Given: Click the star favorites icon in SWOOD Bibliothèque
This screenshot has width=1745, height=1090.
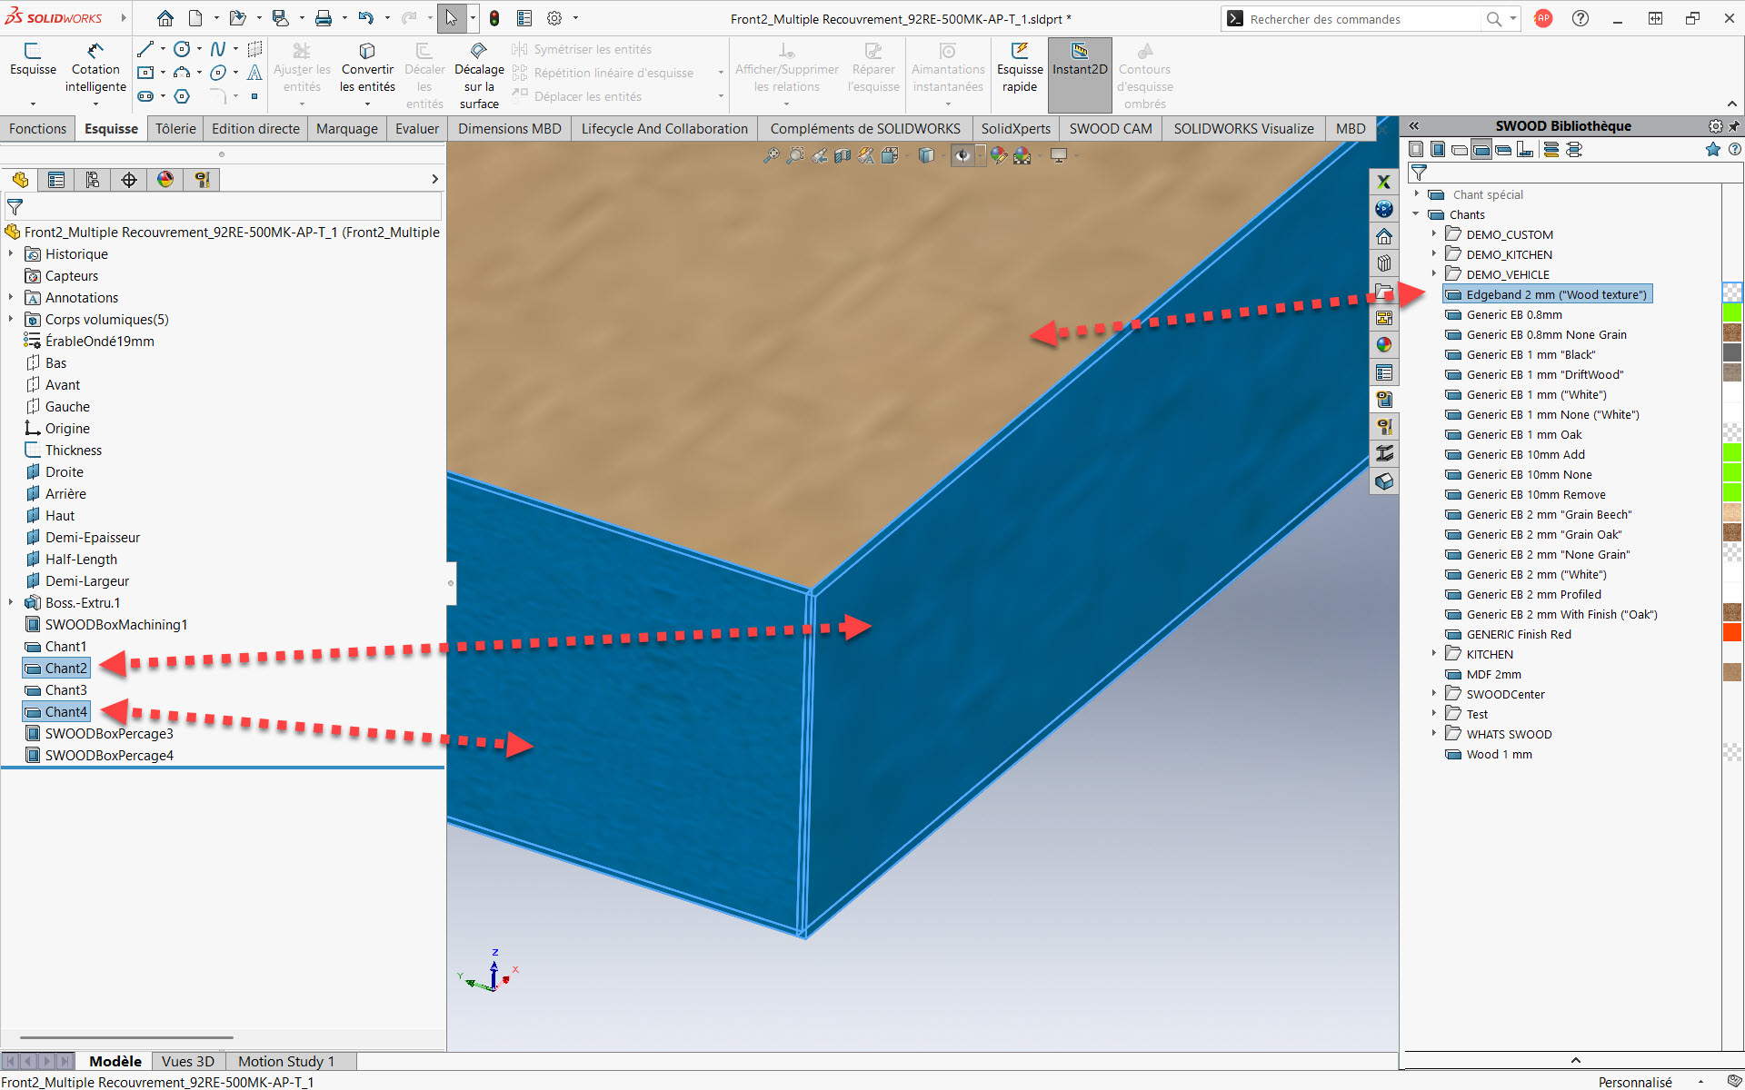Looking at the screenshot, I should click(x=1712, y=150).
